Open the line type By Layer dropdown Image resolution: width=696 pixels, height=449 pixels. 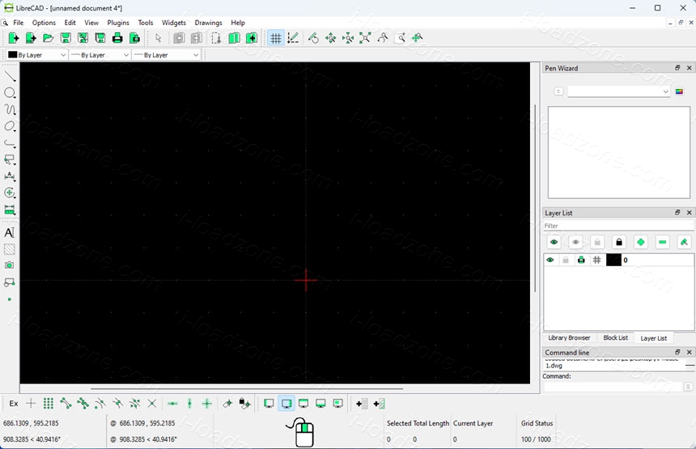coord(167,55)
